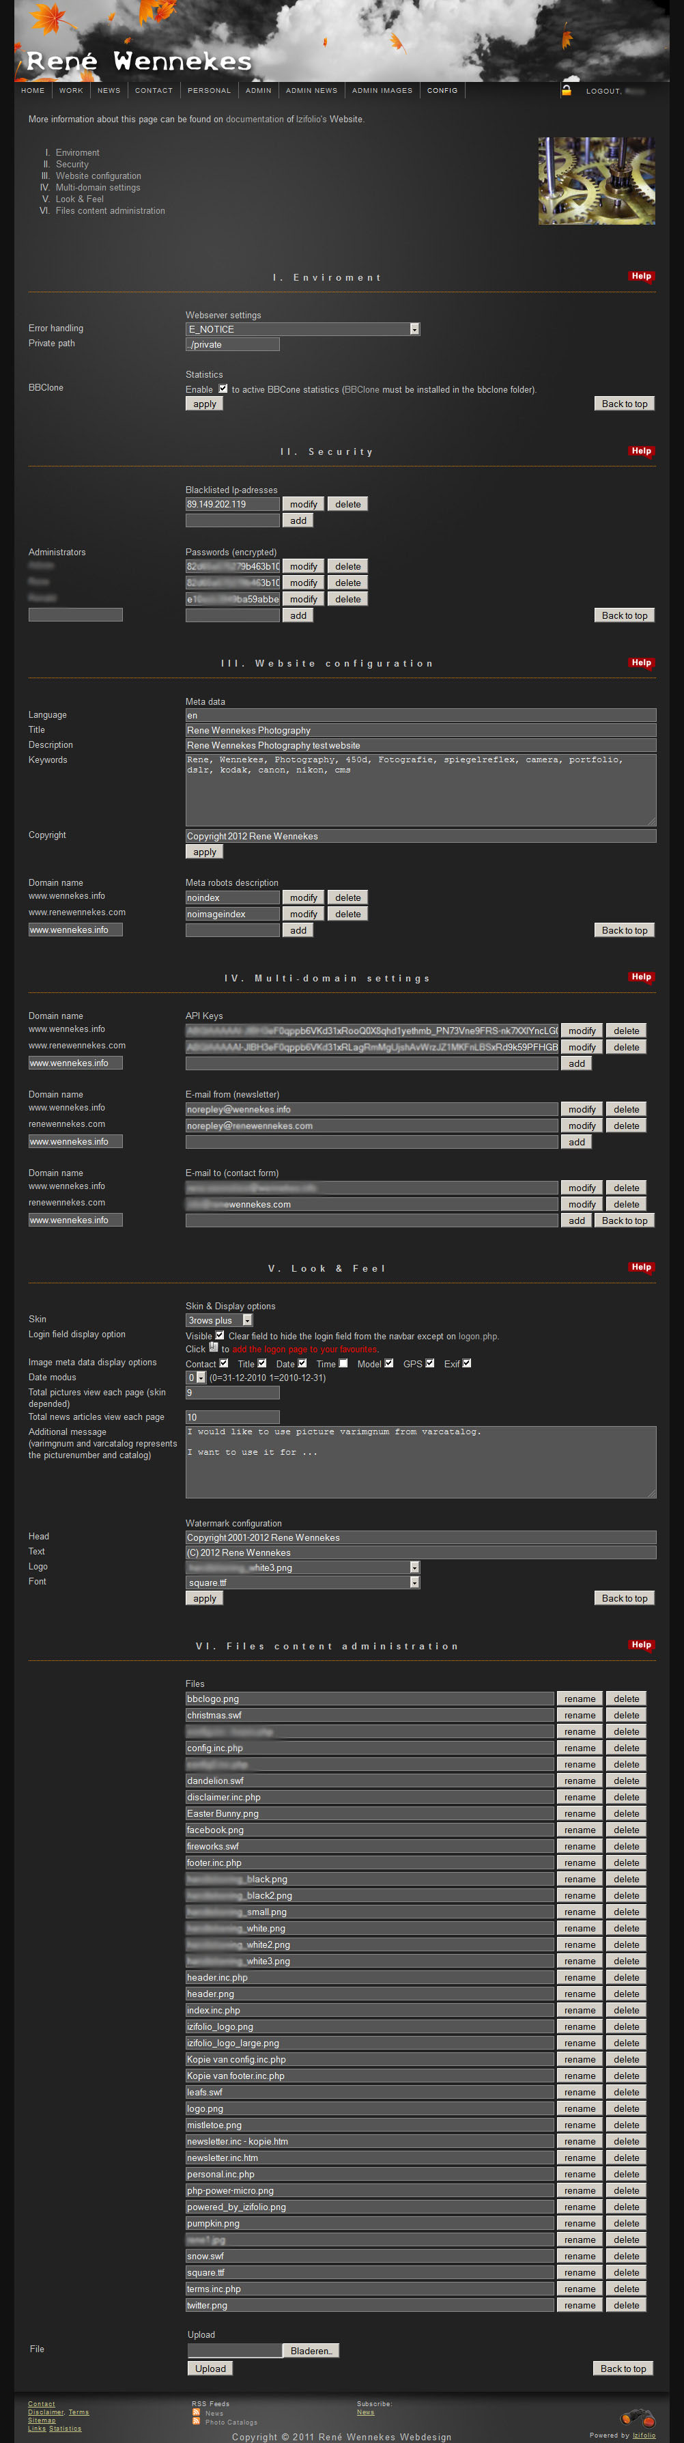Toggle the Model meta data checkbox

388,1364
